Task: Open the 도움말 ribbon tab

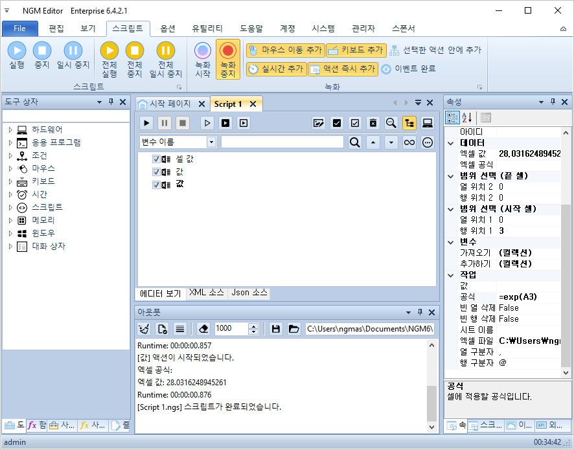Action: coord(251,28)
